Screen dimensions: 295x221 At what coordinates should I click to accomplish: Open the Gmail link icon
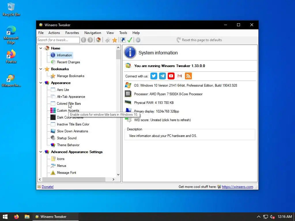point(180,76)
